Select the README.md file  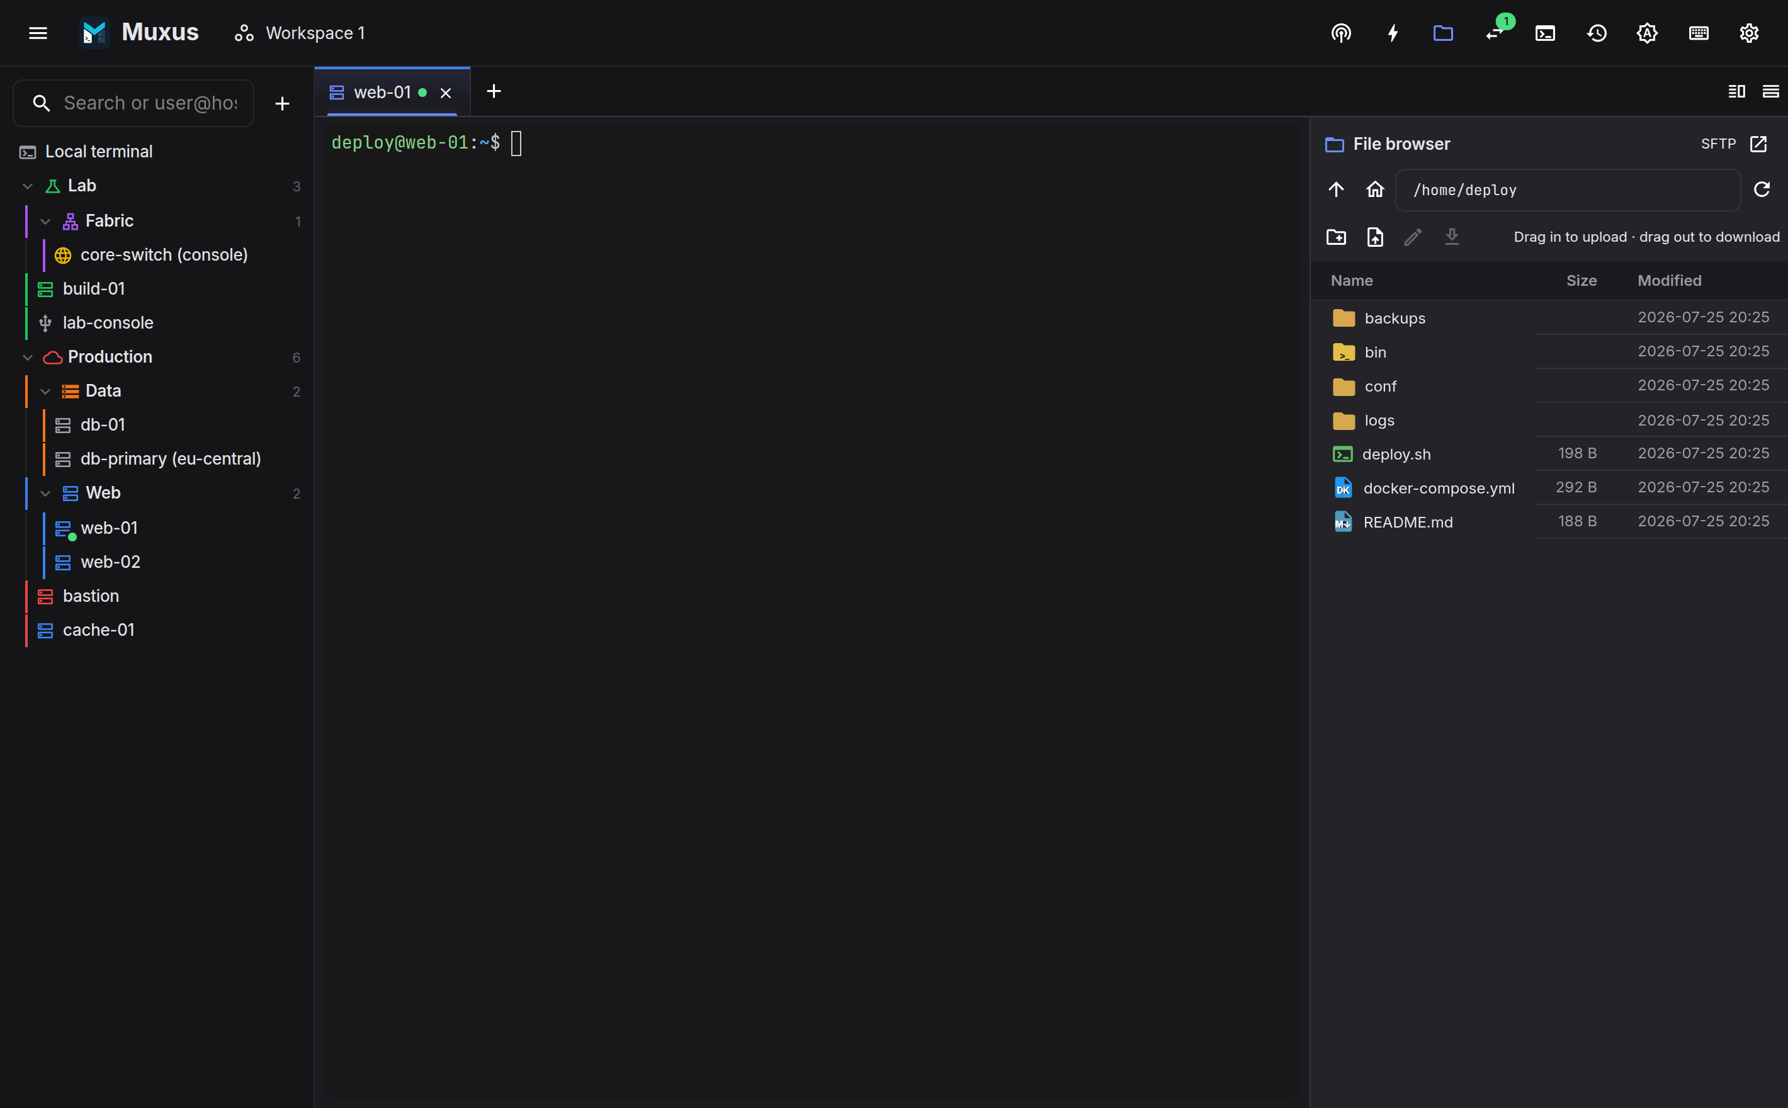point(1548,522)
